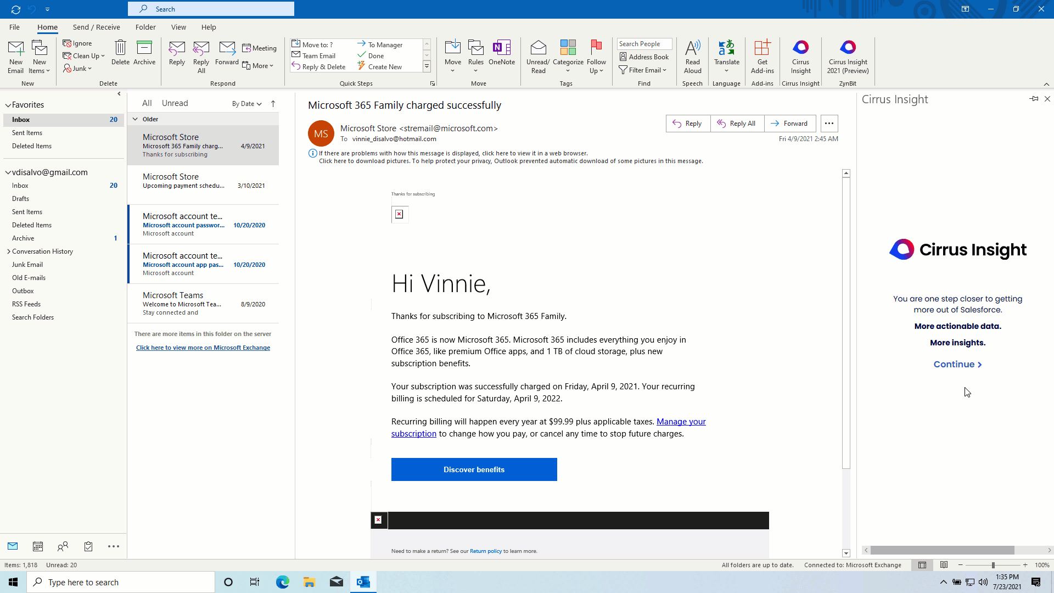Switch to Calendar view in navigation bar
Image resolution: width=1054 pixels, height=593 pixels.
(38, 546)
